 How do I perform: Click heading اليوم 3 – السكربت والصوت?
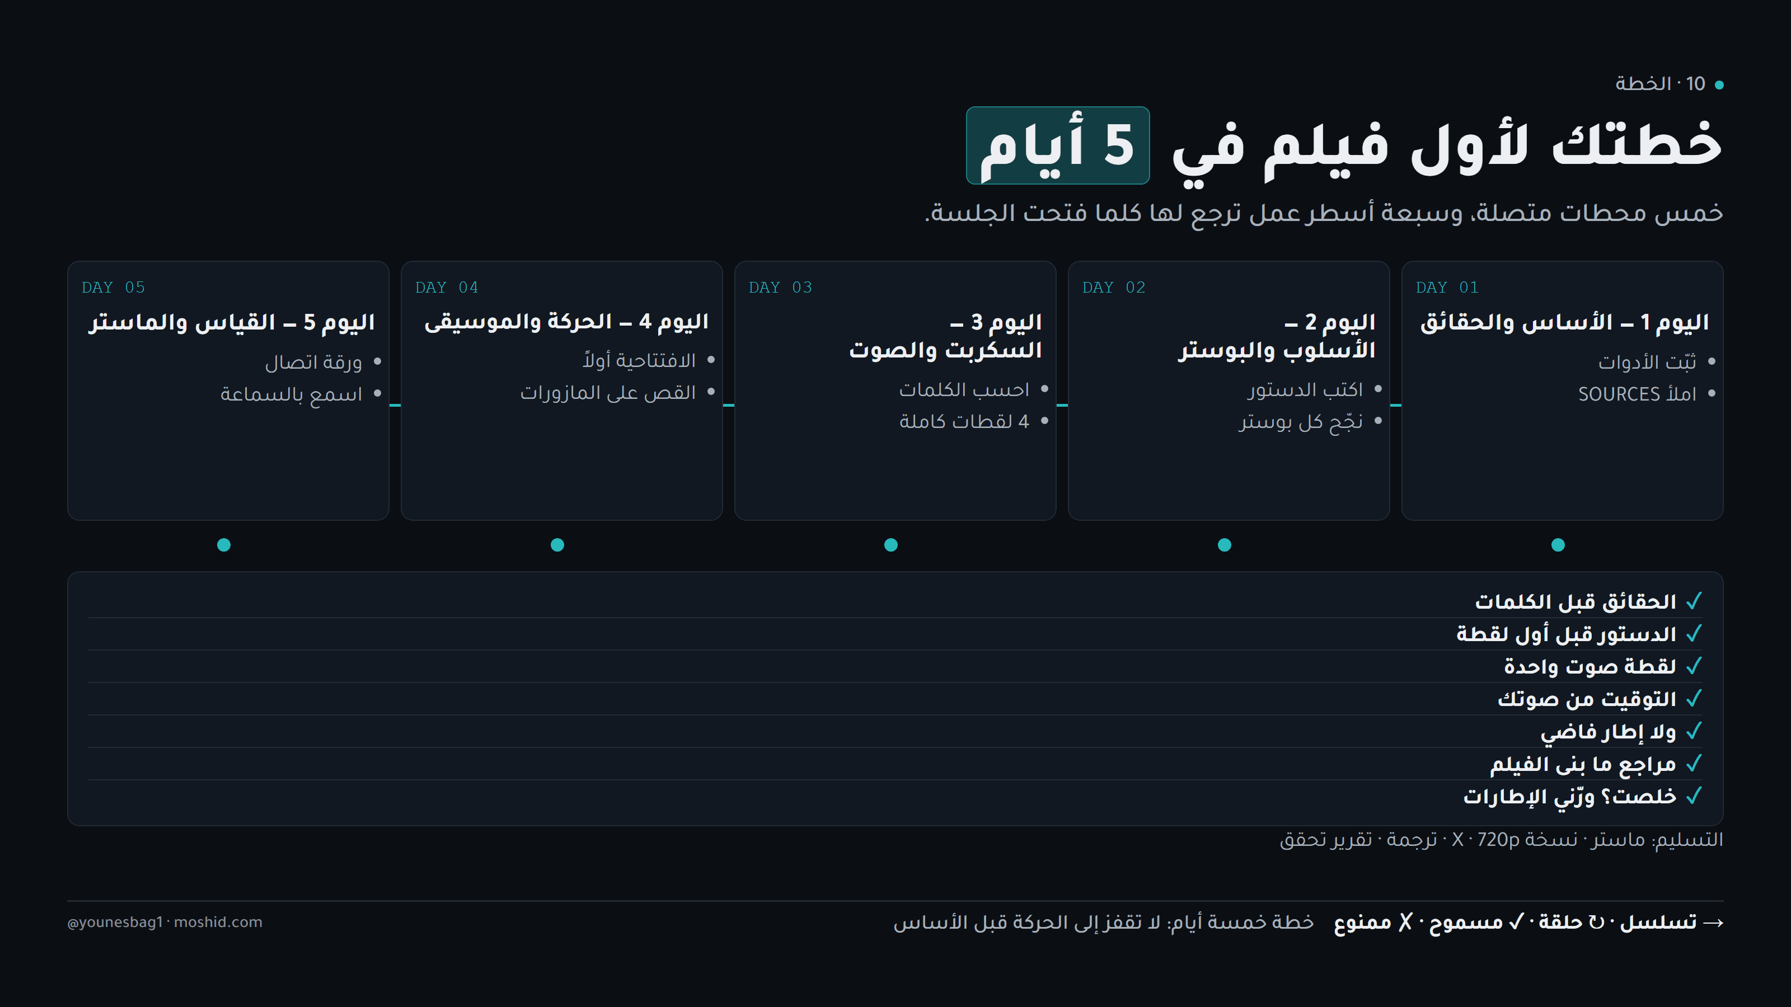click(x=945, y=336)
